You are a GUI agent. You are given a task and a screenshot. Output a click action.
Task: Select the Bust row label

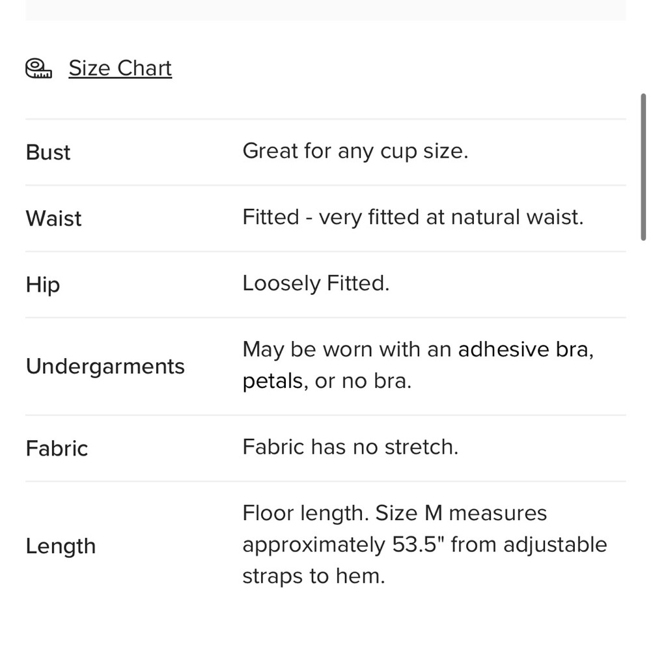(x=48, y=152)
